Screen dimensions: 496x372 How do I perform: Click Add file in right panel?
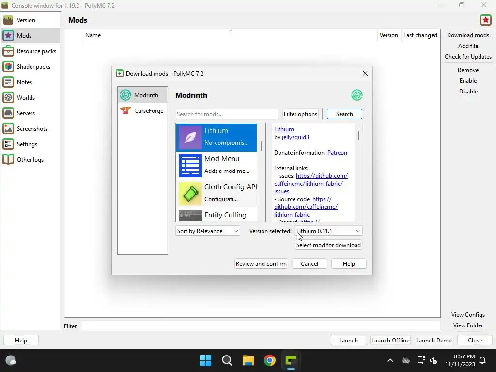tap(468, 46)
